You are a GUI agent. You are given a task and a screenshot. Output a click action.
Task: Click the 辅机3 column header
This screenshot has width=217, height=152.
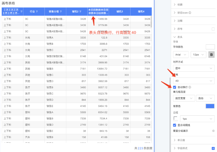pos(120,12)
